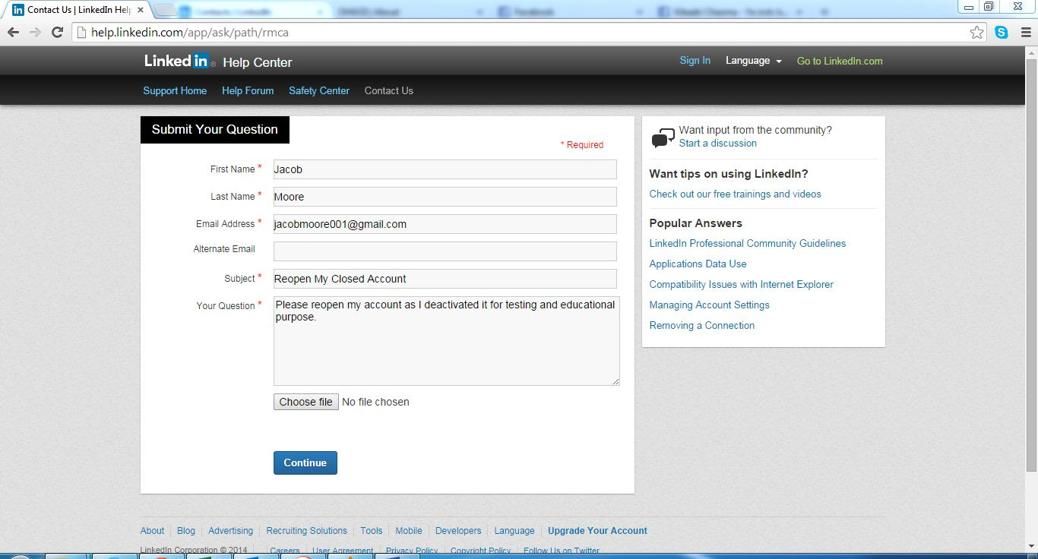
Task: Open the Language dropdown menu
Action: pyautogui.click(x=752, y=60)
